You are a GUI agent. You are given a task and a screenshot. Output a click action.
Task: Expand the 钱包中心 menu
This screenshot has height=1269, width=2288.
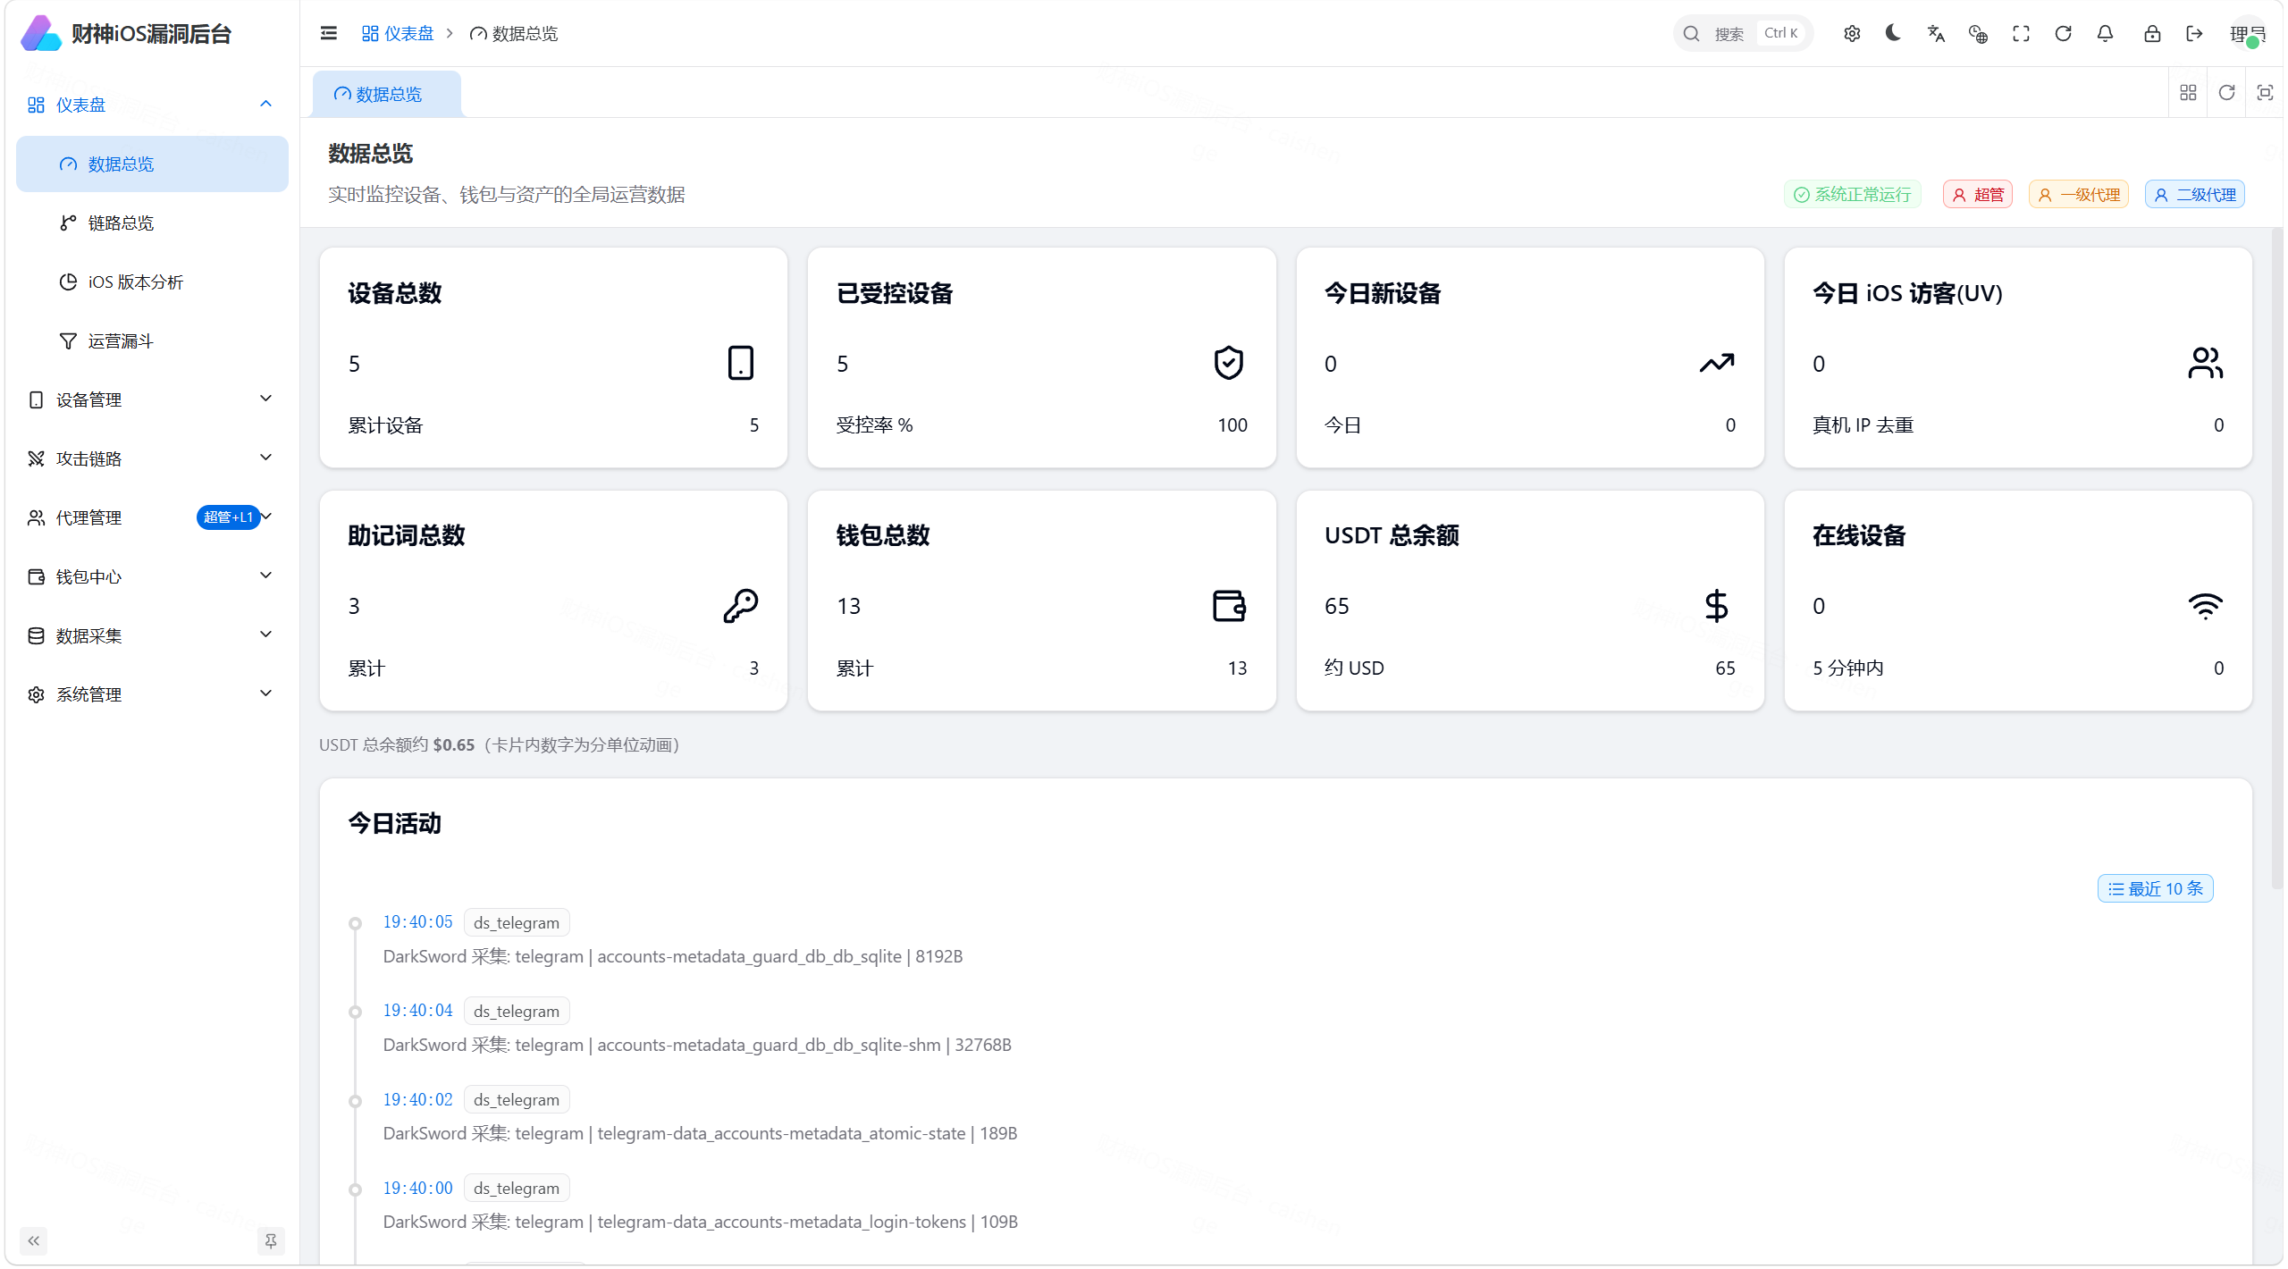point(152,576)
